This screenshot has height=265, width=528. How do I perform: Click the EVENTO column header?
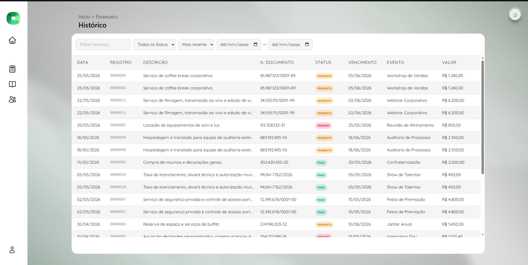395,62
